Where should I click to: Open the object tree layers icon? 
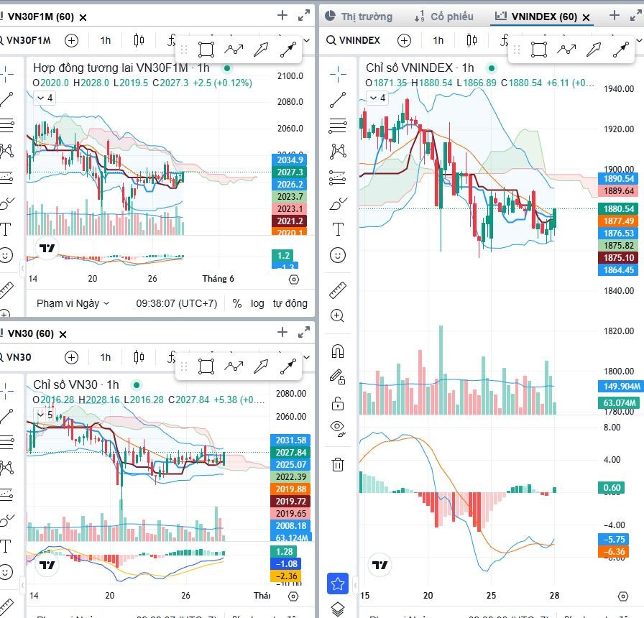338,609
